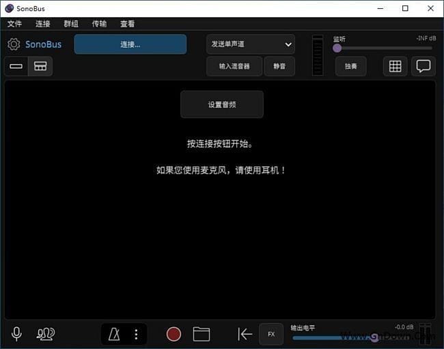Screen dimensions: 444x349
Task: Switch to the minimal single-row layout
Action: (x=16, y=66)
